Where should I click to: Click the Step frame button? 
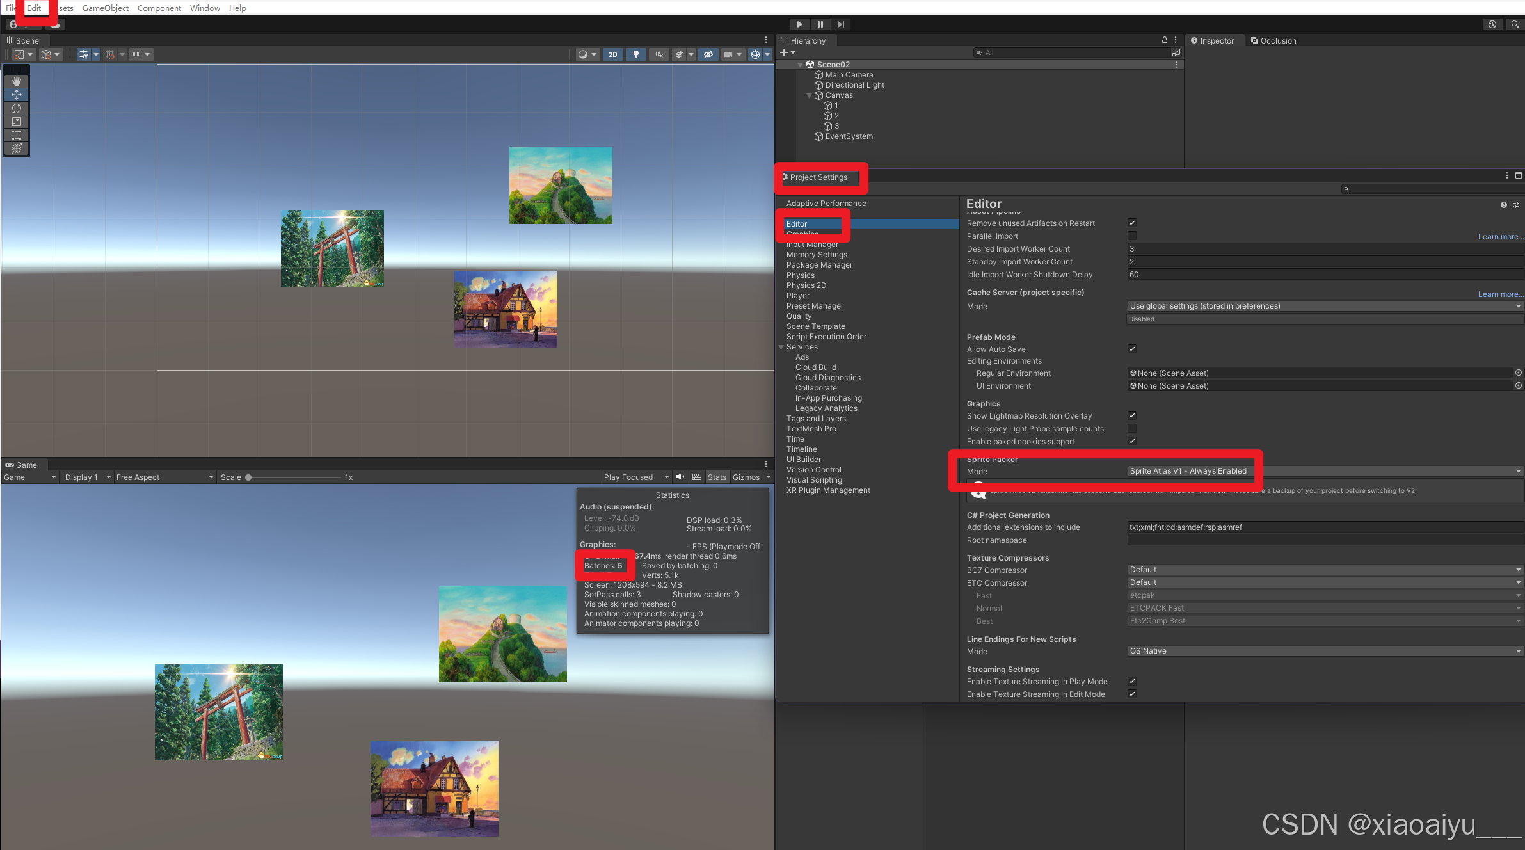coord(840,24)
